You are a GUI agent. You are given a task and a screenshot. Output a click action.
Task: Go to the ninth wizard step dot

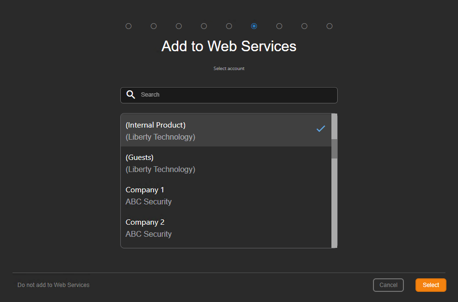click(x=329, y=26)
